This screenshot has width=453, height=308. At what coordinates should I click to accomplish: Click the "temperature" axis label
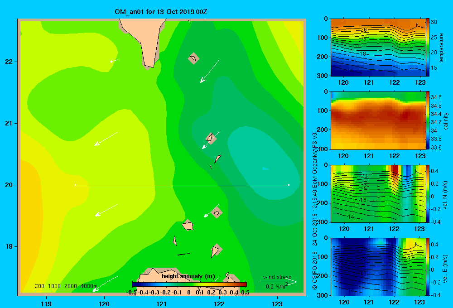[441, 48]
